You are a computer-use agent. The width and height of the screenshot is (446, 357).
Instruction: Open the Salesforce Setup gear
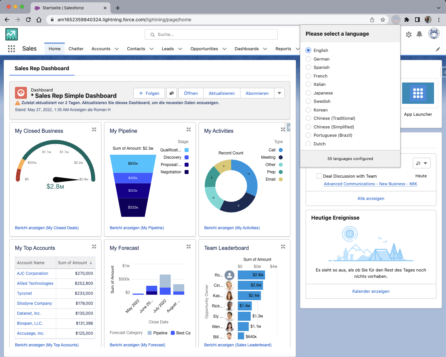click(x=409, y=34)
